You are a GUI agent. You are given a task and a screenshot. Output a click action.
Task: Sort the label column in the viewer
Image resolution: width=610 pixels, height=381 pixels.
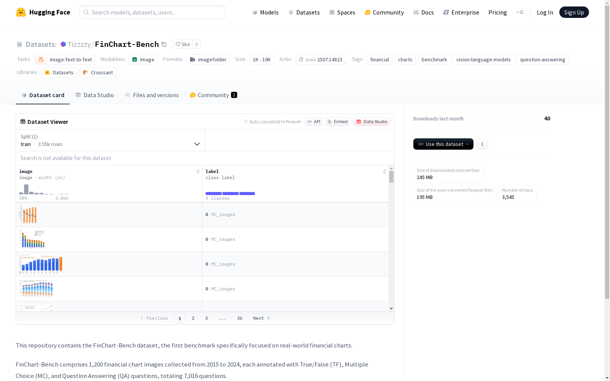click(384, 171)
